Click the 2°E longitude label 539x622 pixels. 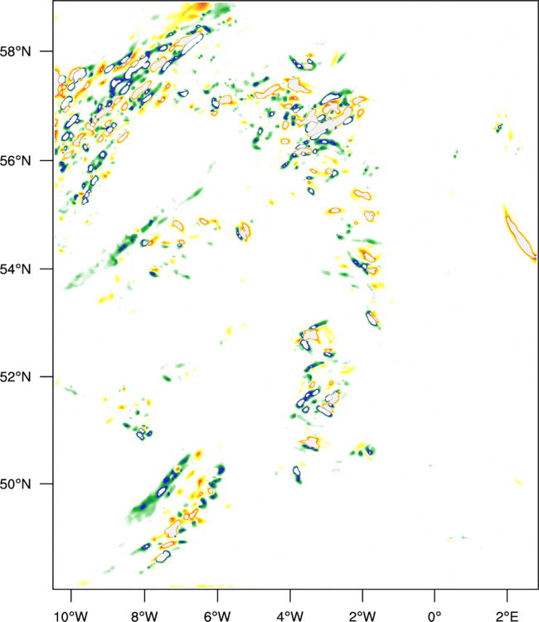pos(507,616)
